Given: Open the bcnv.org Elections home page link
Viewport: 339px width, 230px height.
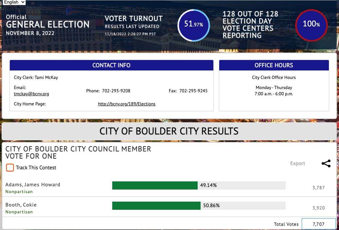Looking at the screenshot, I should click(x=127, y=104).
